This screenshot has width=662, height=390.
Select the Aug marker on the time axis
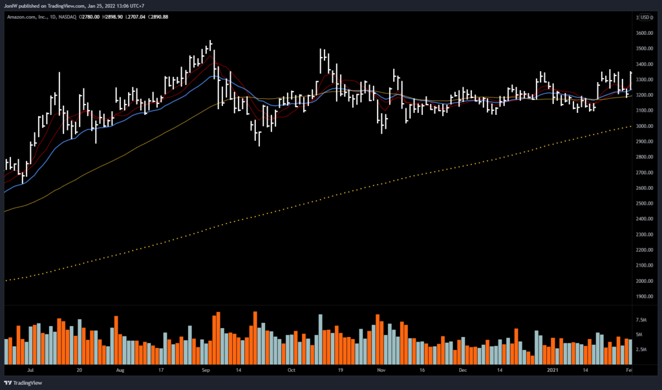(x=120, y=371)
